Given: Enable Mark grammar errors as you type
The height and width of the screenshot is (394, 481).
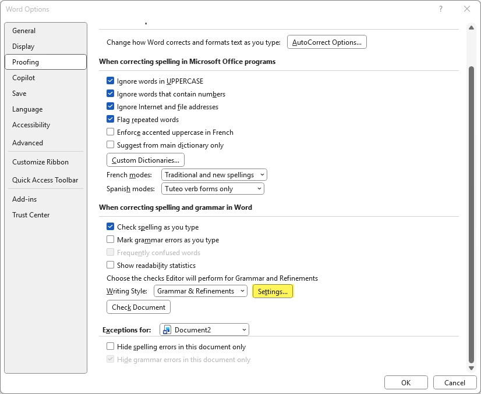Looking at the screenshot, I should [110, 239].
